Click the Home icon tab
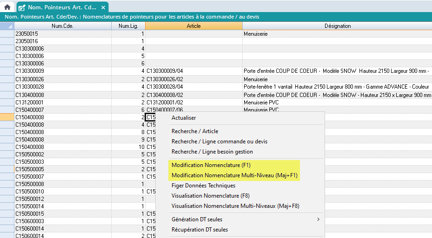 (7, 7)
